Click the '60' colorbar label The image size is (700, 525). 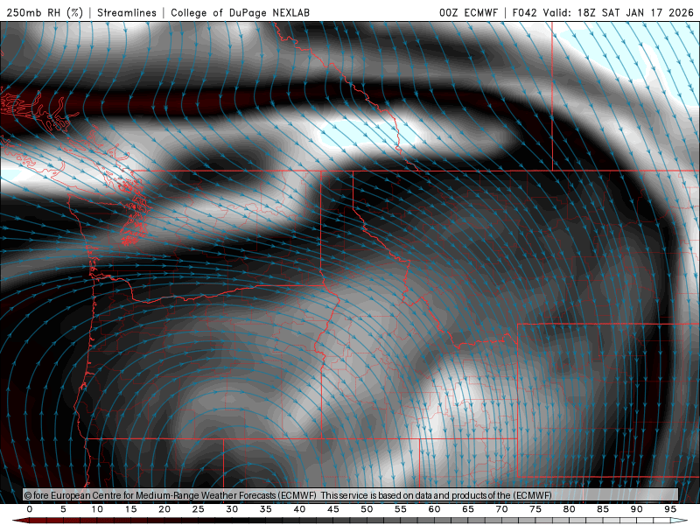434,509
